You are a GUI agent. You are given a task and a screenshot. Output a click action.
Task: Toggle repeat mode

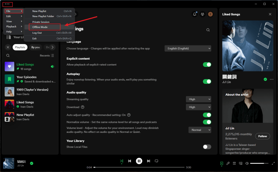156,161
